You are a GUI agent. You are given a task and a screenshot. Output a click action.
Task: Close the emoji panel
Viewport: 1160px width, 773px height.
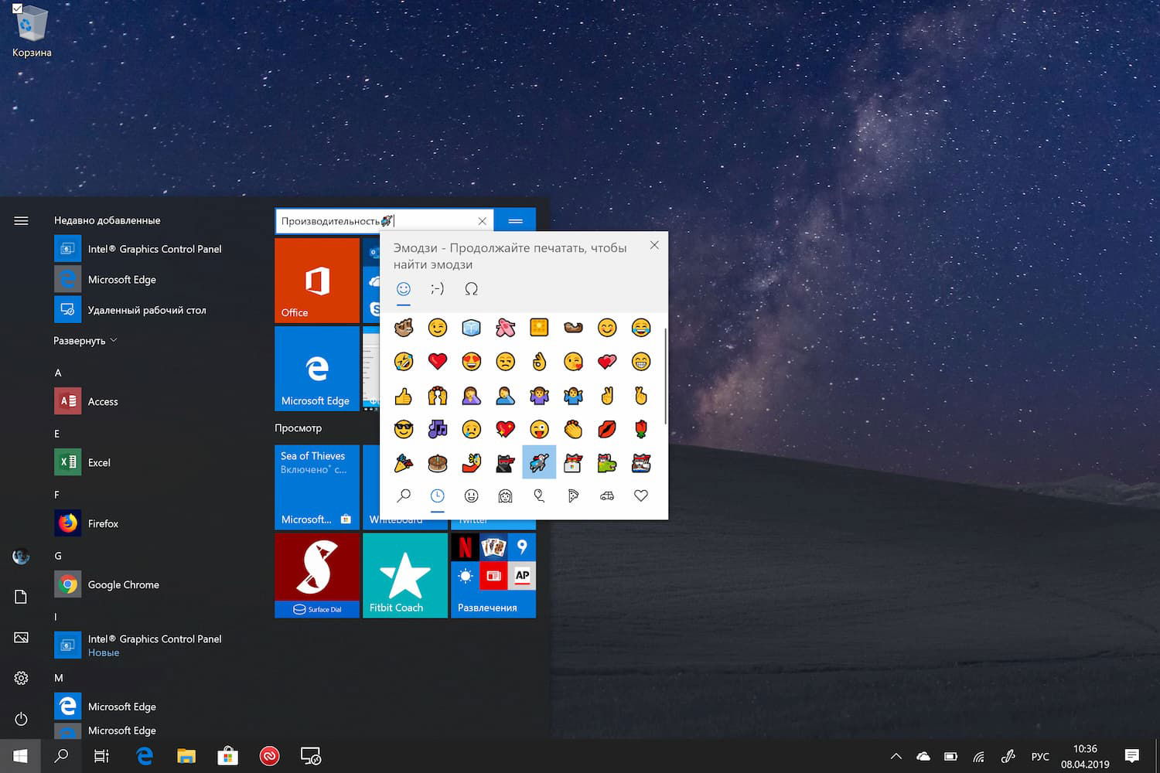(654, 245)
